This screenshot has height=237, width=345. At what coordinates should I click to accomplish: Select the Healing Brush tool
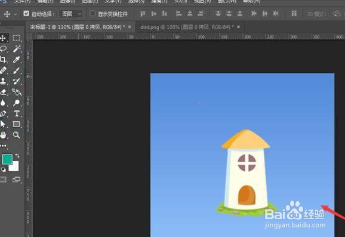pyautogui.click(x=3, y=70)
